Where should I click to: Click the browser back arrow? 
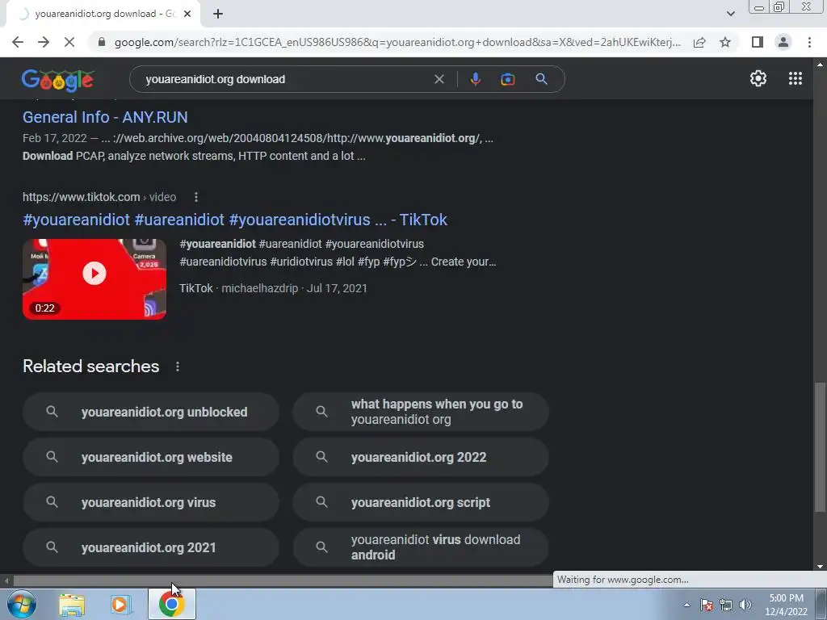point(18,42)
